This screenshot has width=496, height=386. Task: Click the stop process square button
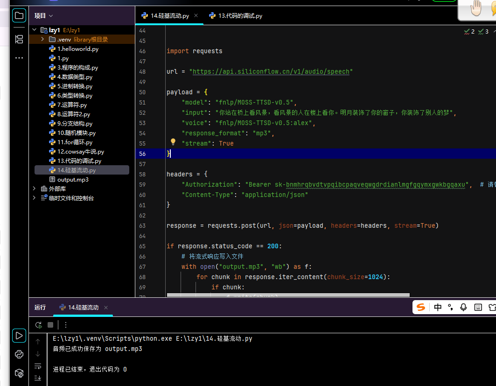point(50,325)
